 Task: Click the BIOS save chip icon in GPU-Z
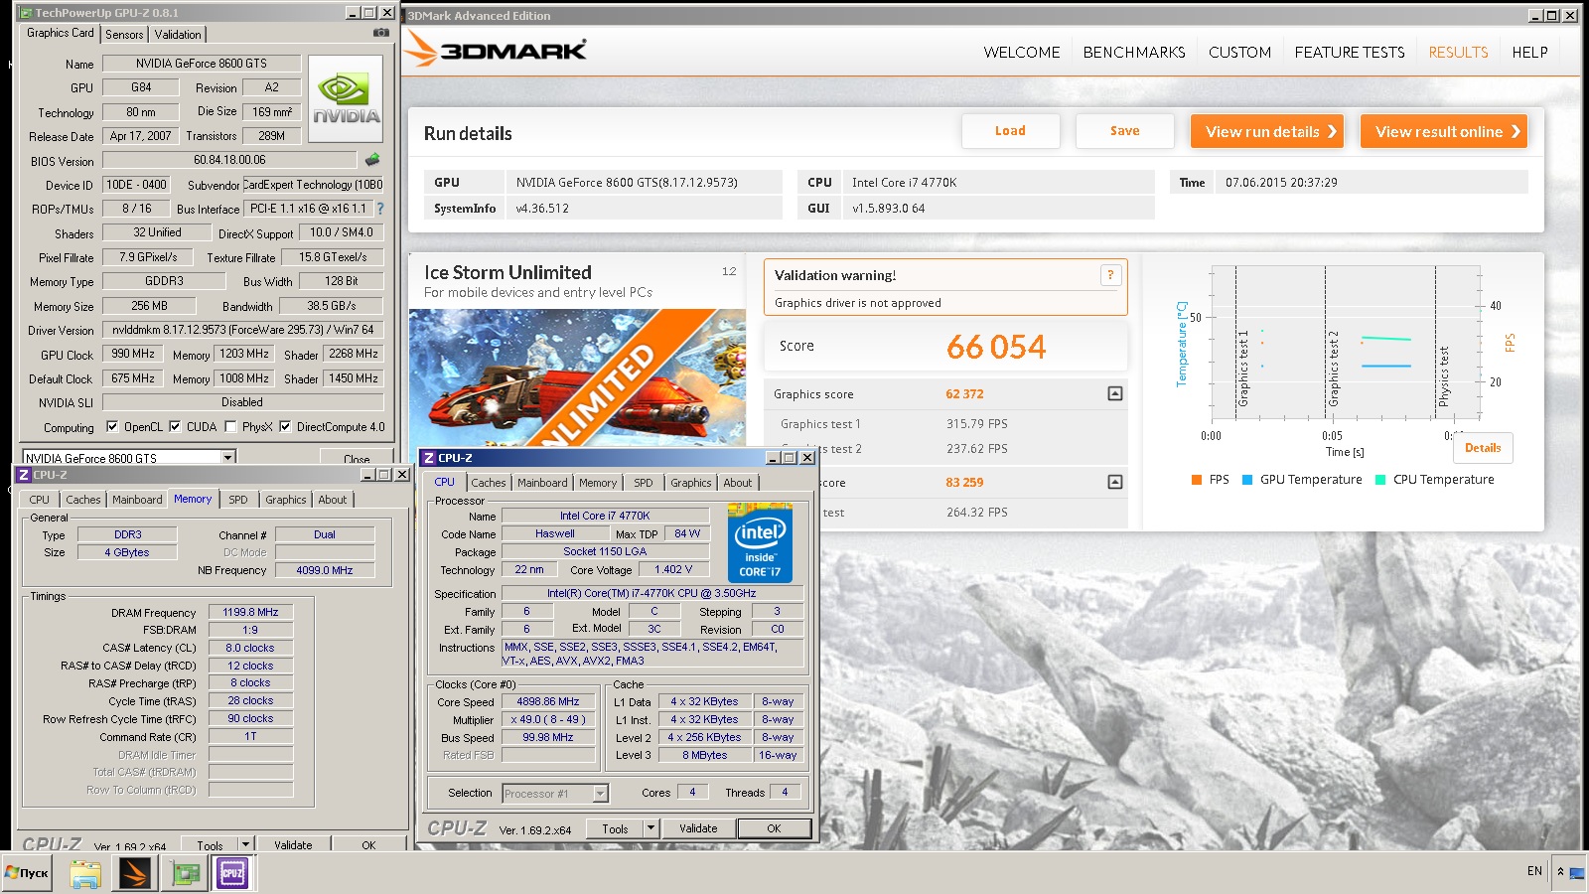point(372,159)
